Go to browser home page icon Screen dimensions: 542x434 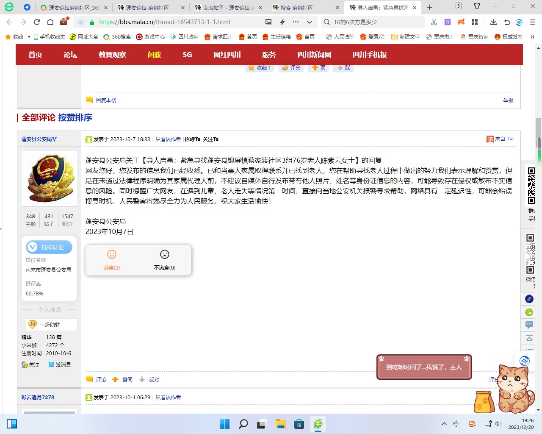(50, 22)
